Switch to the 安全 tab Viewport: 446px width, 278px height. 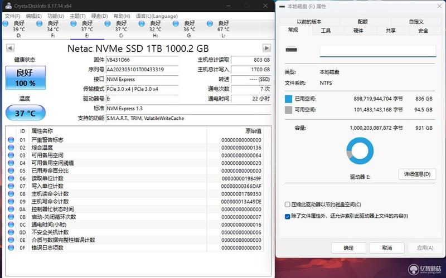pyautogui.click(x=423, y=31)
